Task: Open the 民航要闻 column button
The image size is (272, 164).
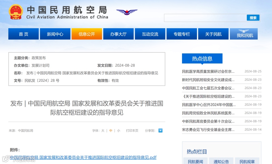Action: 195,161
